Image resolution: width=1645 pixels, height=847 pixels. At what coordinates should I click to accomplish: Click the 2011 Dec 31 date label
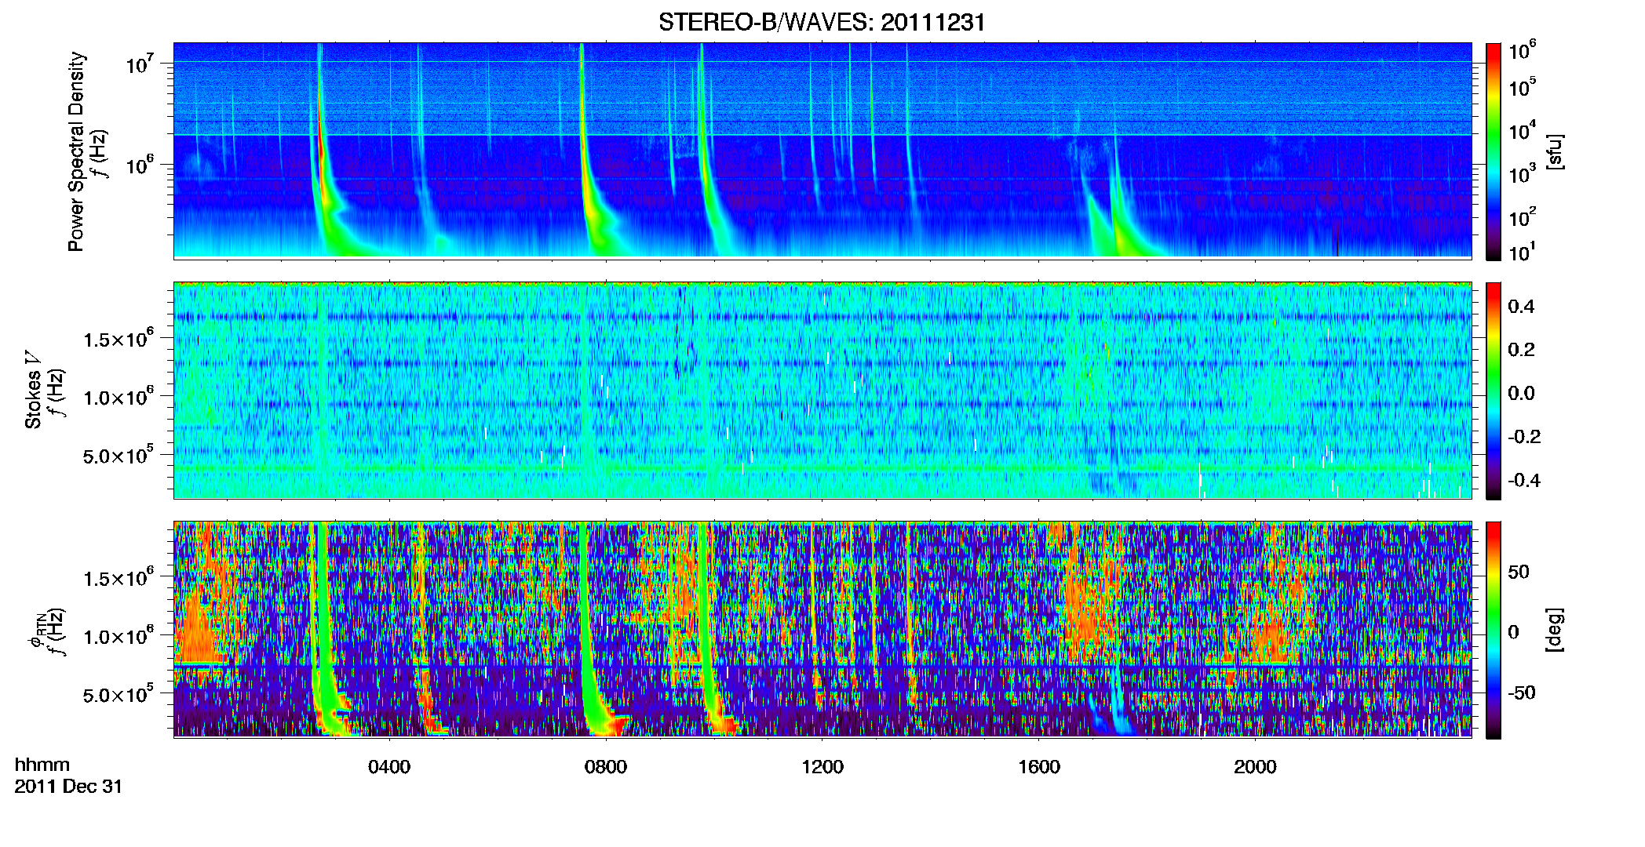[x=68, y=787]
